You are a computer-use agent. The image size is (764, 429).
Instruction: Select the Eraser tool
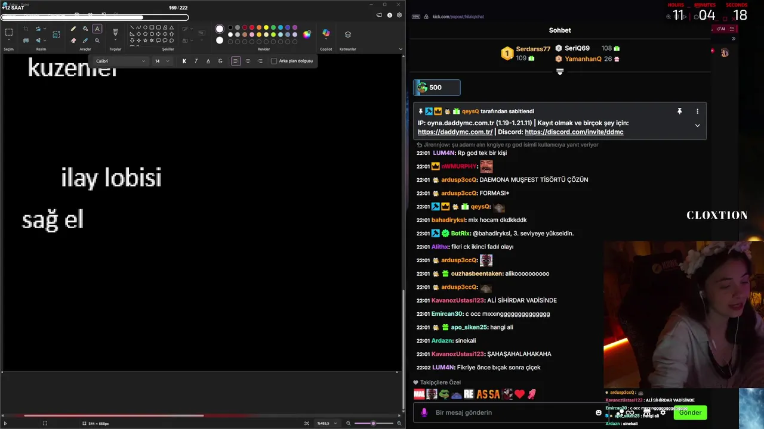(x=73, y=41)
